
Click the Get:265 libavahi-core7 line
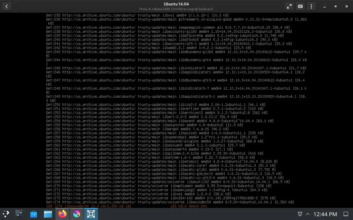click(161, 166)
